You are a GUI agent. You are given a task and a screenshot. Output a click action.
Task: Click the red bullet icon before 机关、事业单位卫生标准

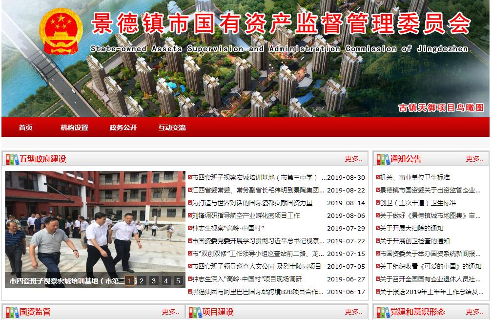click(377, 177)
